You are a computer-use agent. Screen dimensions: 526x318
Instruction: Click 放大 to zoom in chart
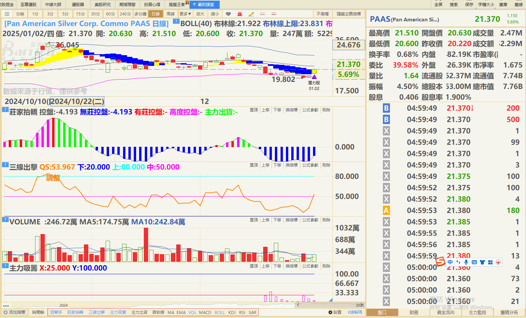[x=200, y=14]
